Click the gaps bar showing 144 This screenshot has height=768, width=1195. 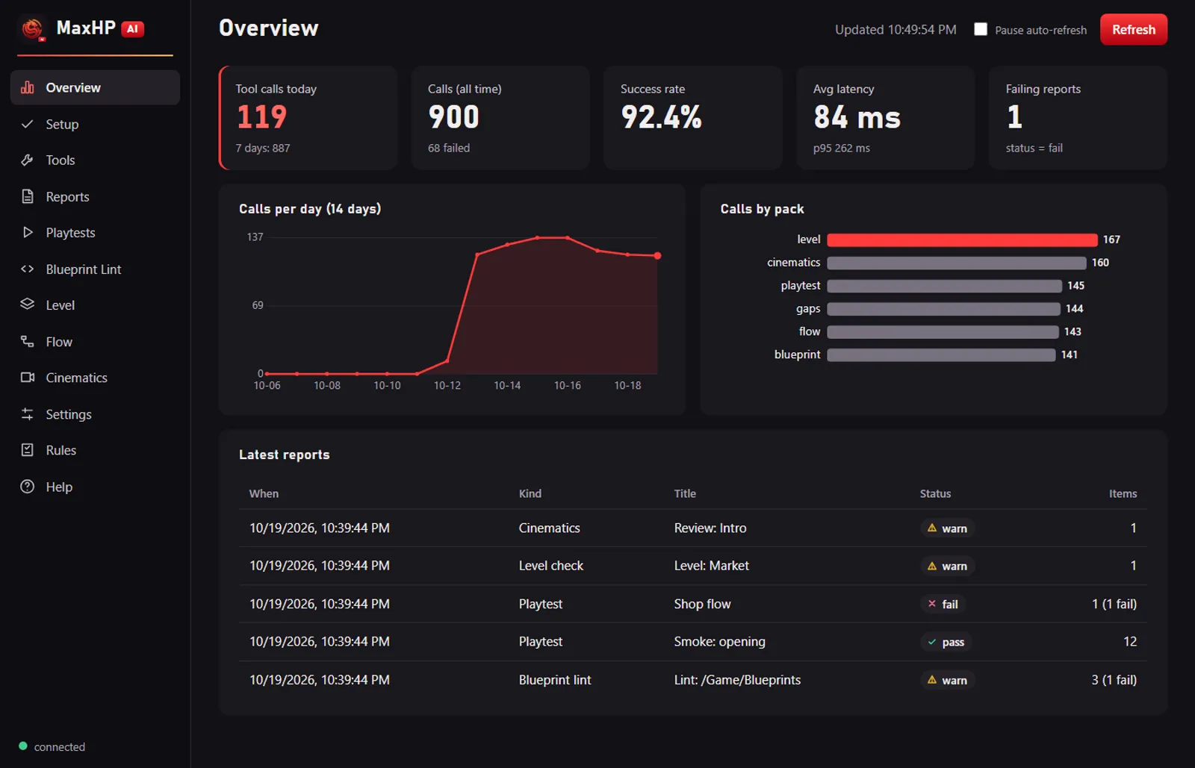tap(943, 309)
